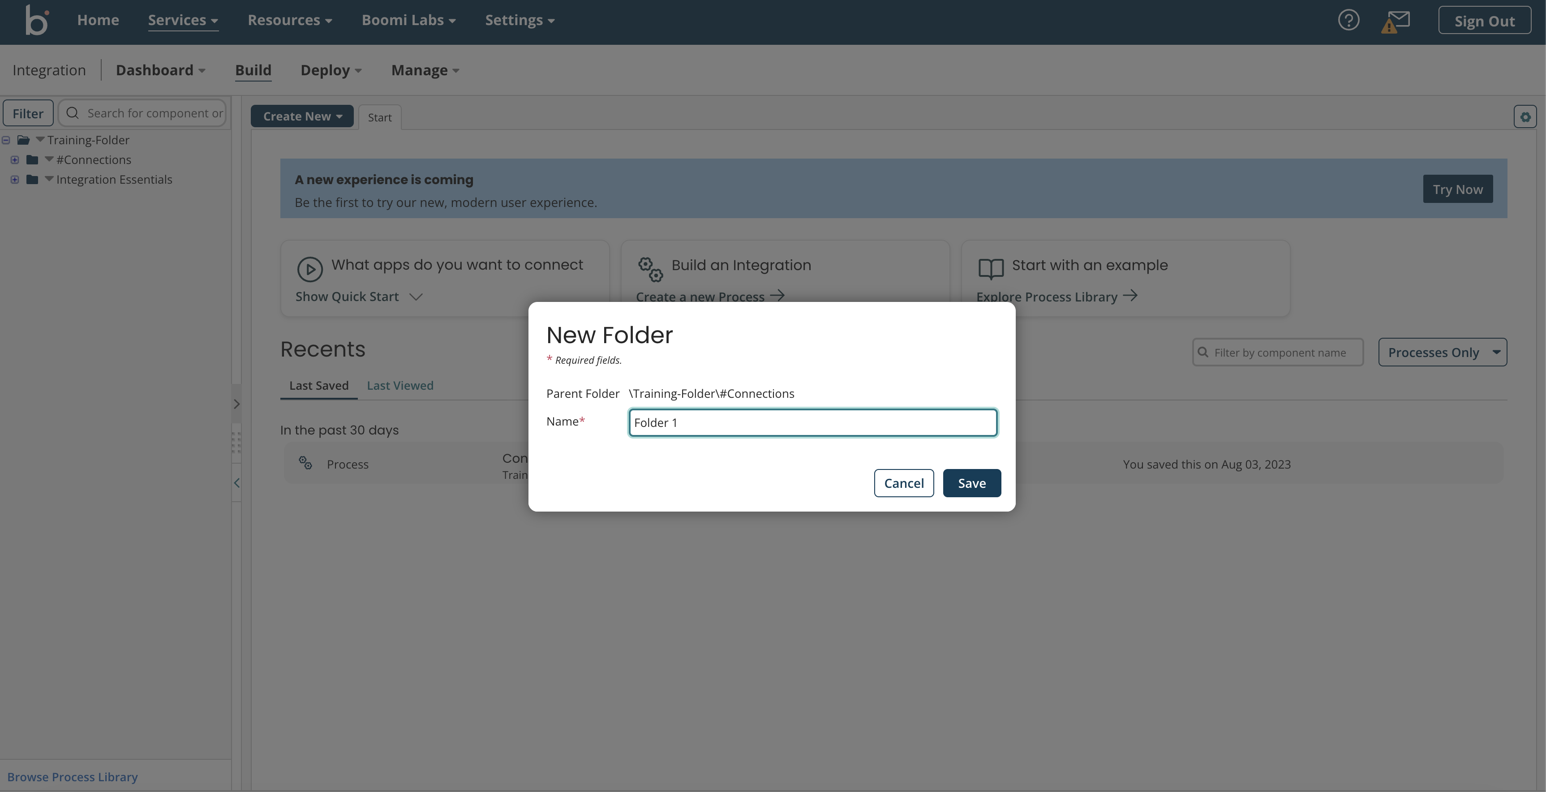Click Try Now for the new experience
This screenshot has height=792, width=1546.
click(1458, 189)
